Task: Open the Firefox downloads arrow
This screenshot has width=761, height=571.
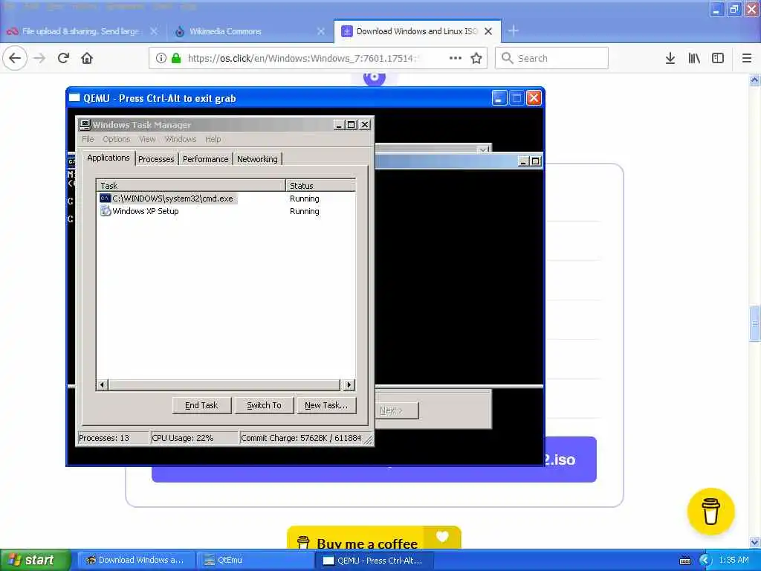Action: pyautogui.click(x=670, y=58)
